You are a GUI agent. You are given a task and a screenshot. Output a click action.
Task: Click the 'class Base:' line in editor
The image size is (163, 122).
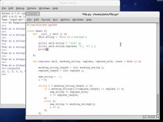tap(37, 31)
